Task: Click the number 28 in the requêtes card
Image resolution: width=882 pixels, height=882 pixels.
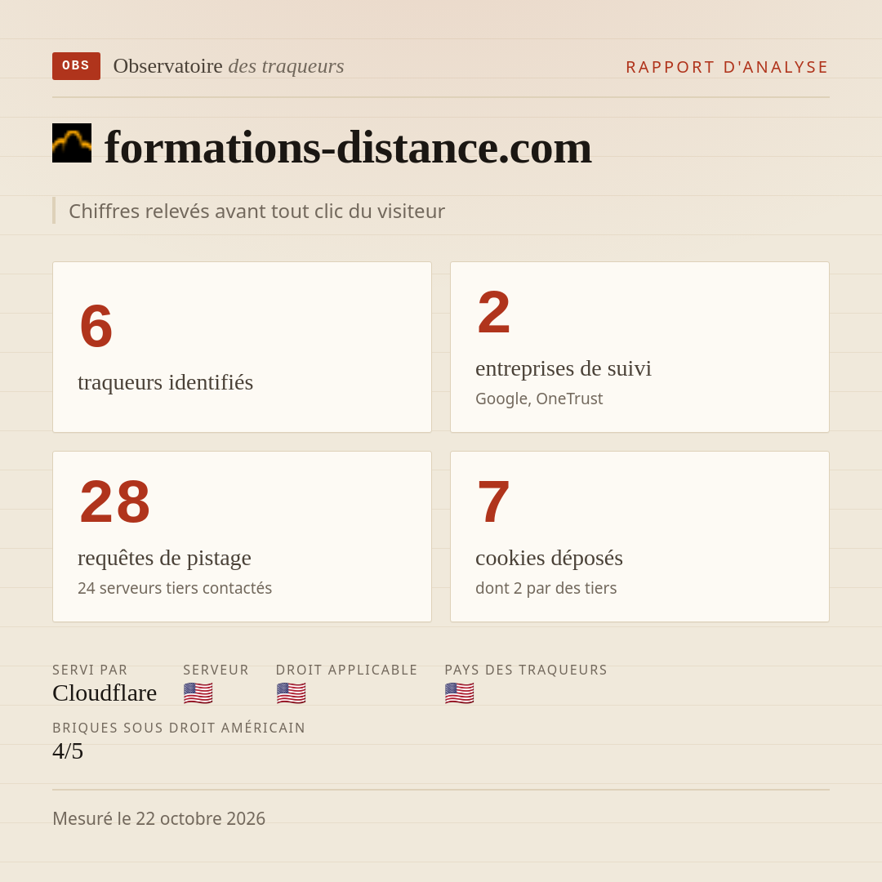Action: [115, 501]
